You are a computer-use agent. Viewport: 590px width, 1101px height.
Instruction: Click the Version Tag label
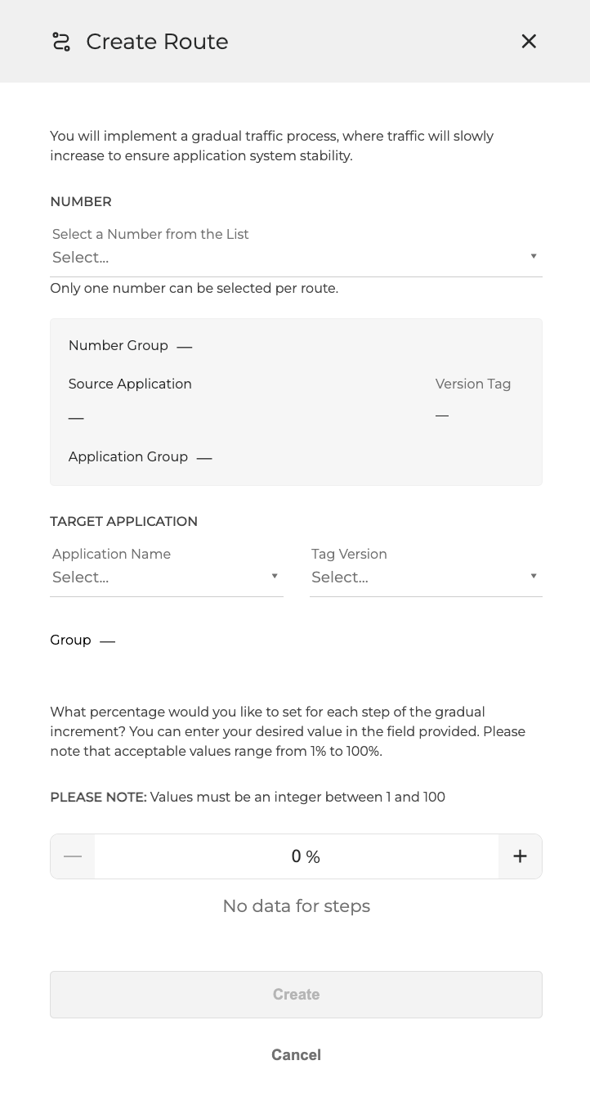click(473, 384)
